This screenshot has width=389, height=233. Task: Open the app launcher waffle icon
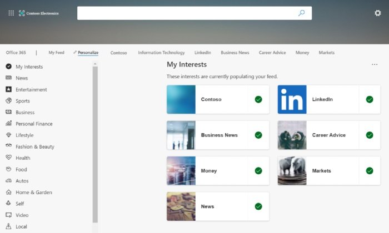[x=11, y=13]
